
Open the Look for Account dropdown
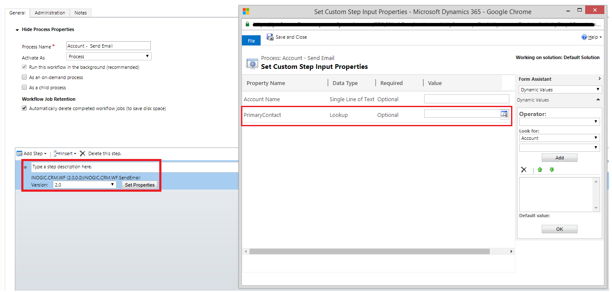pyautogui.click(x=559, y=138)
